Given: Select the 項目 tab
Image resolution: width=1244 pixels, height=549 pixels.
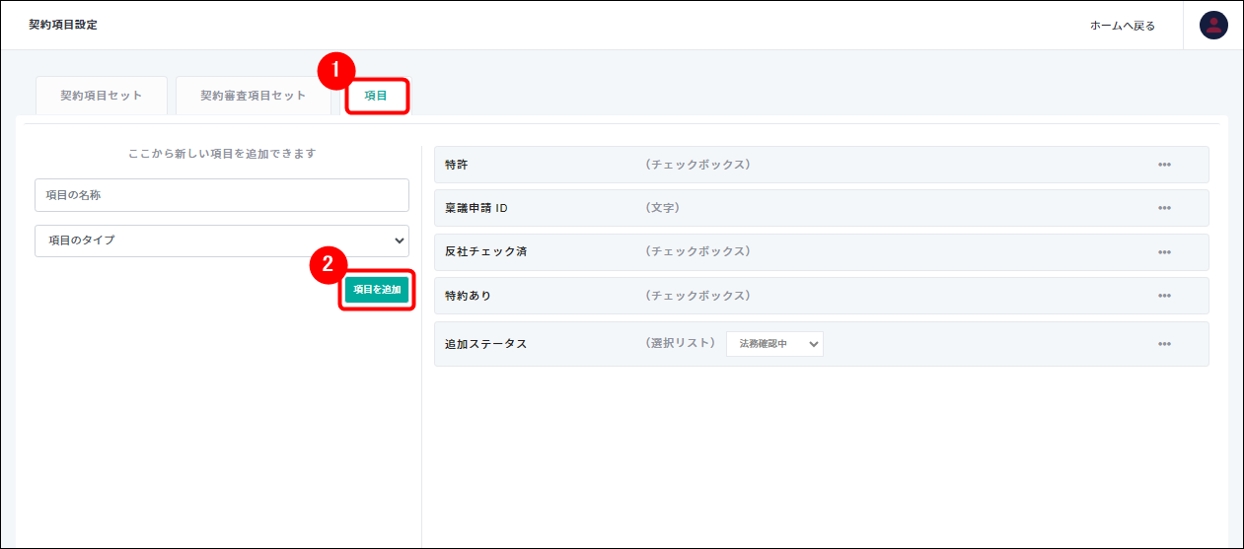Looking at the screenshot, I should pos(376,96).
